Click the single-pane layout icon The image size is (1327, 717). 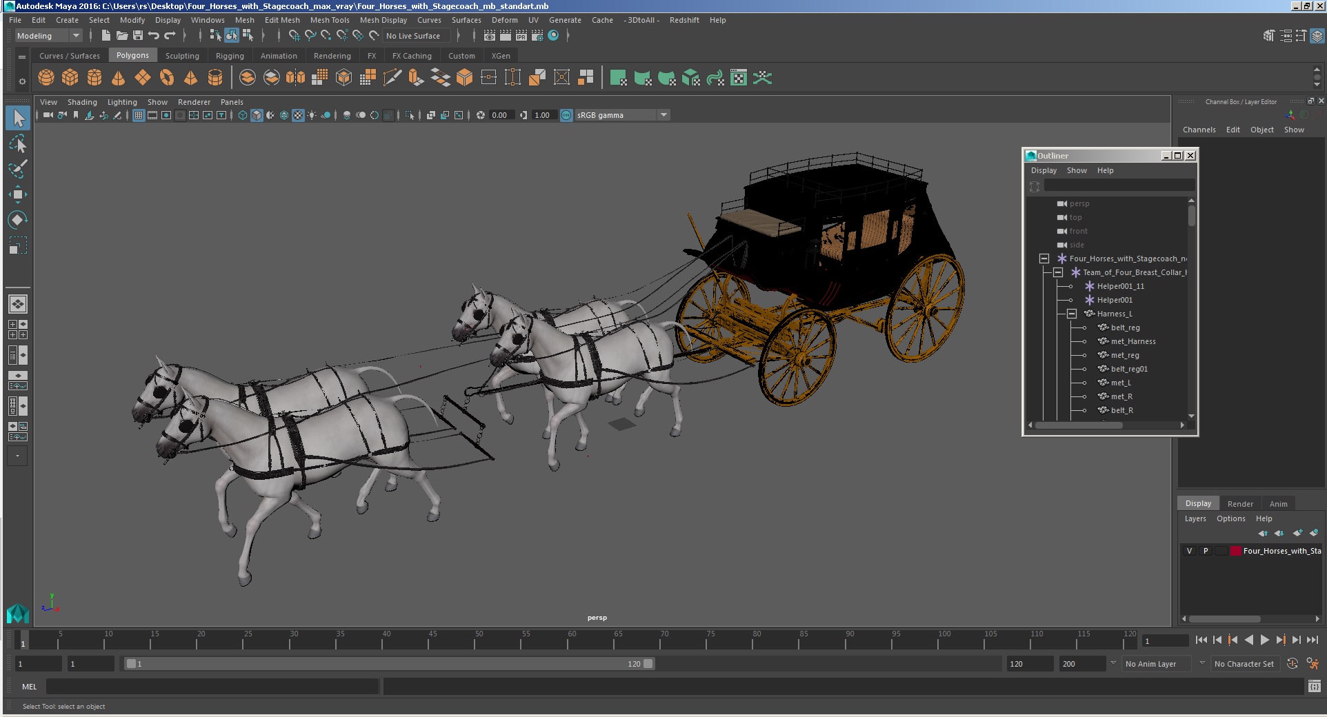pos(18,304)
